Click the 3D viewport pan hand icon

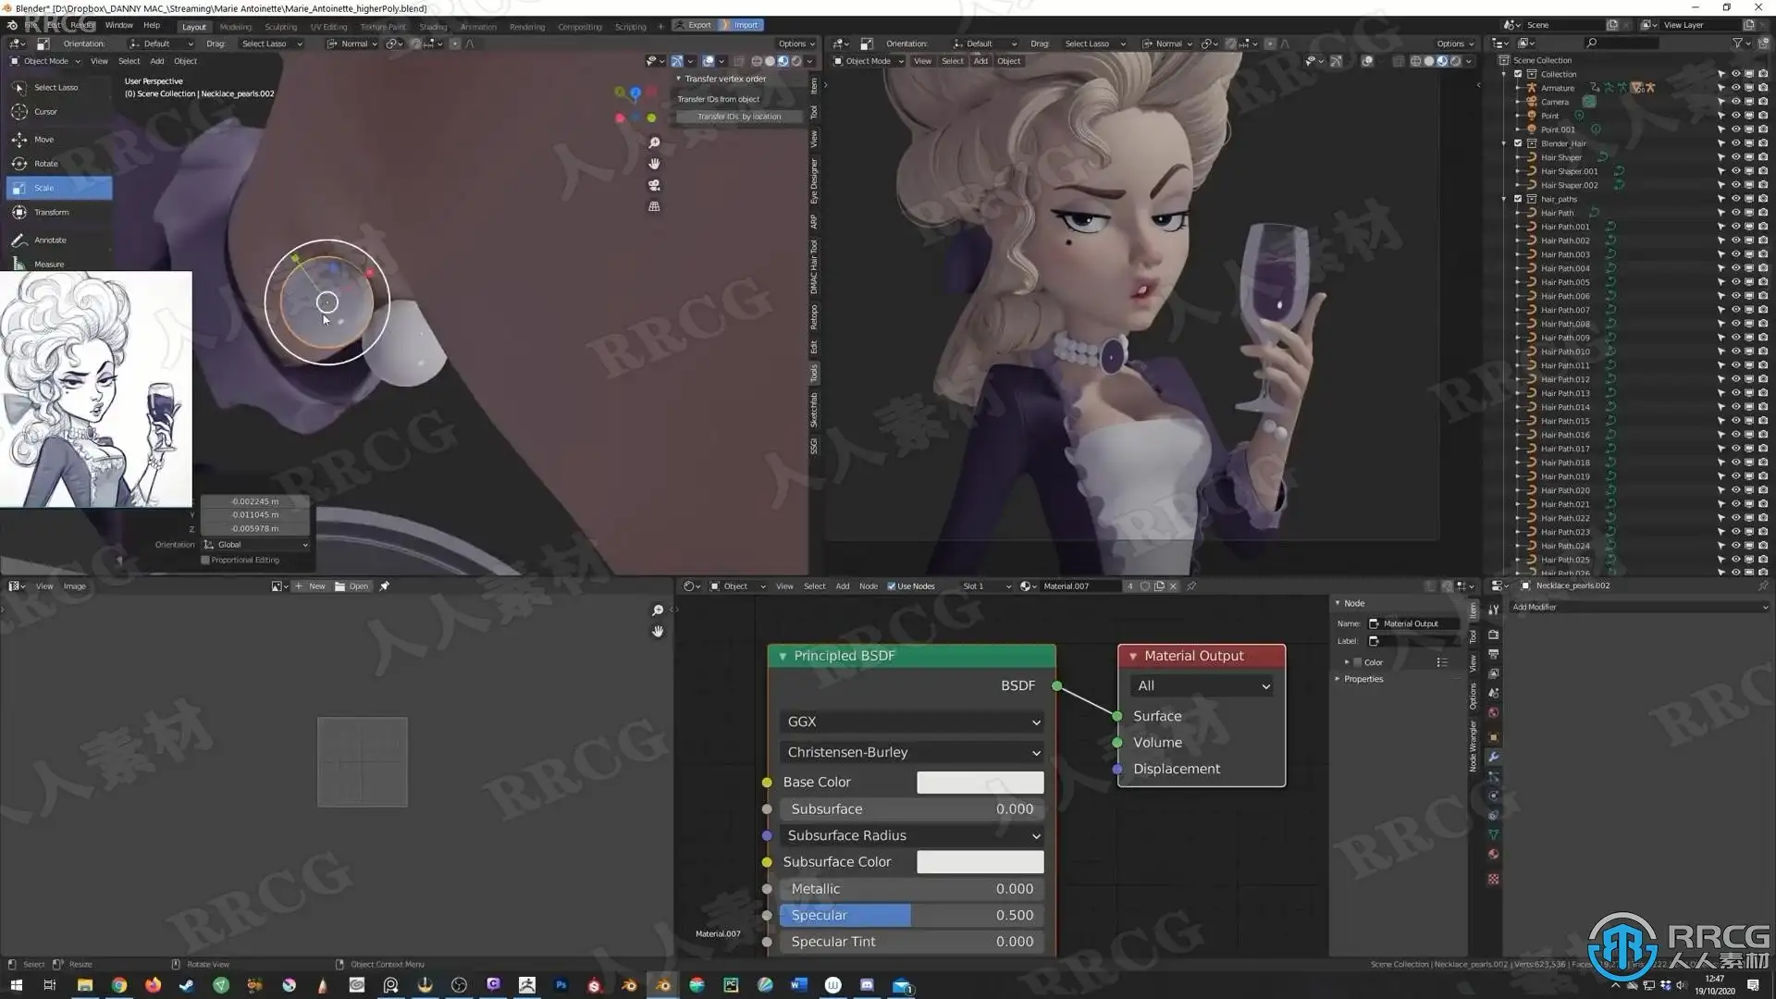pyautogui.click(x=654, y=164)
